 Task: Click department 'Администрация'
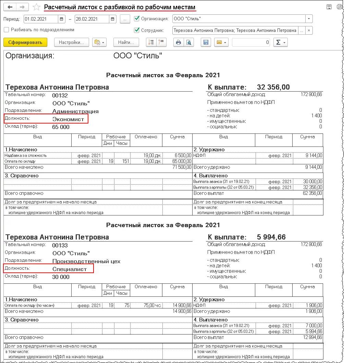pyautogui.click(x=75, y=112)
